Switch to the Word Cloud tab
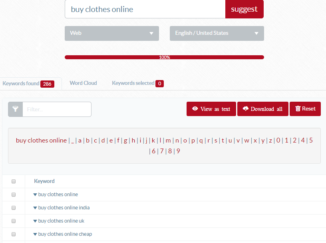Screen dimensions: 326x243 [83, 83]
